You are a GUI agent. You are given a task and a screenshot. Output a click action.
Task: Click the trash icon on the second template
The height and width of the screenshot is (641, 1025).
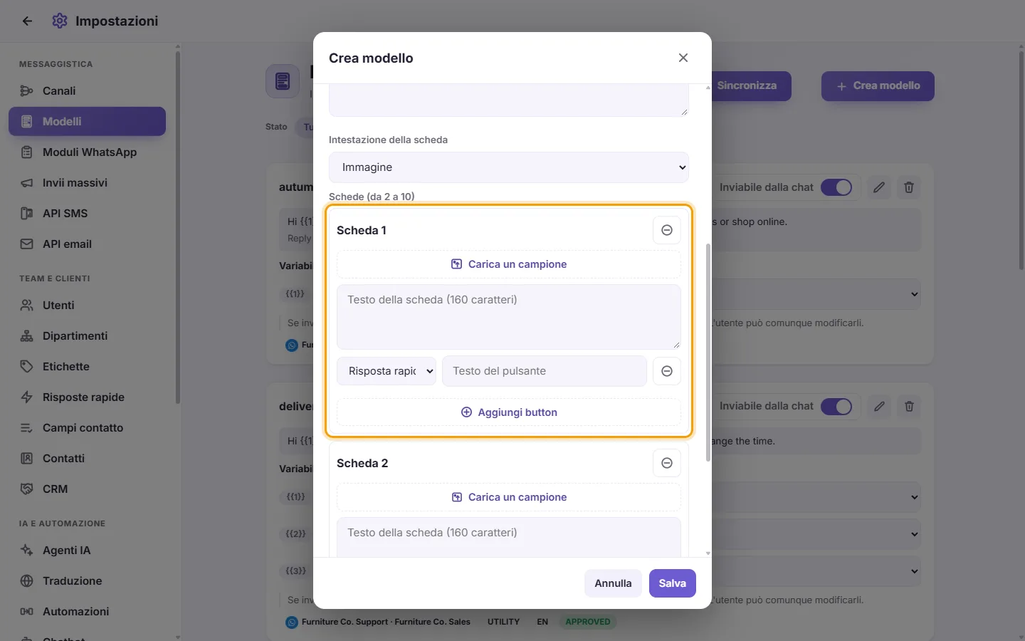pos(909,406)
